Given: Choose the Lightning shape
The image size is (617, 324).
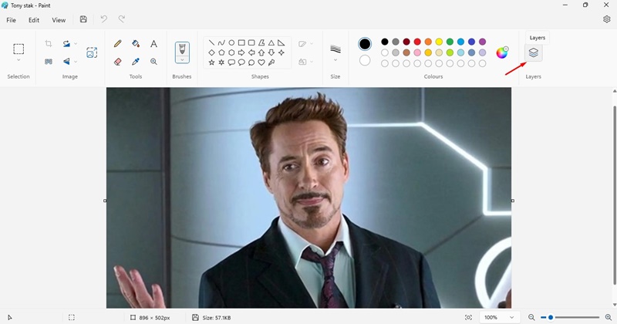Looking at the screenshot, I should pyautogui.click(x=271, y=62).
